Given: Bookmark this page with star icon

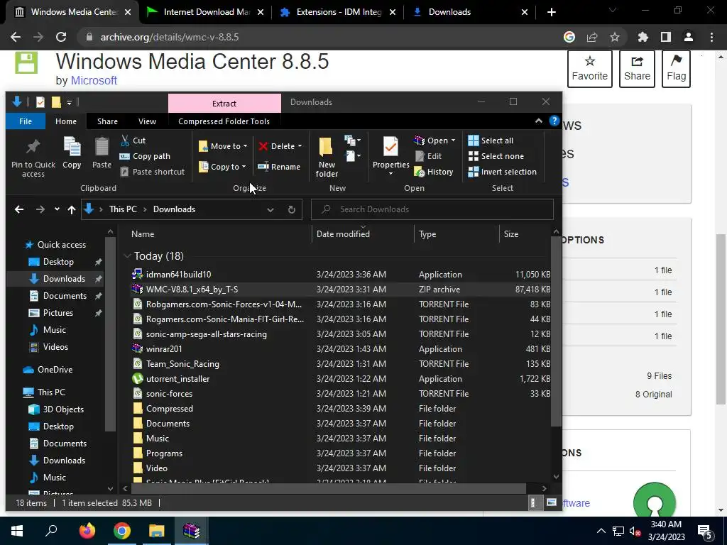Looking at the screenshot, I should coord(615,37).
